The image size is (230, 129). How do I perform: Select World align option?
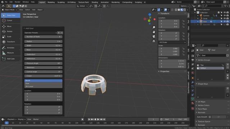43,81
